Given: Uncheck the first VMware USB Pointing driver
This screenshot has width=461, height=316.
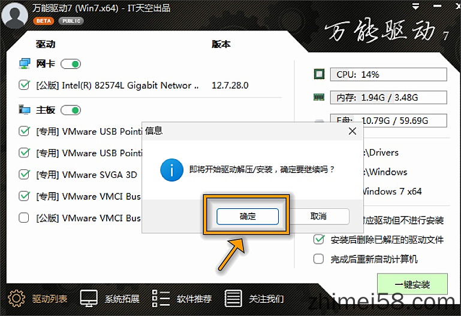Looking at the screenshot, I should coord(24,131).
